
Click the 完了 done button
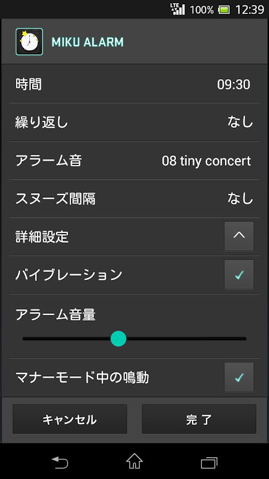199,419
